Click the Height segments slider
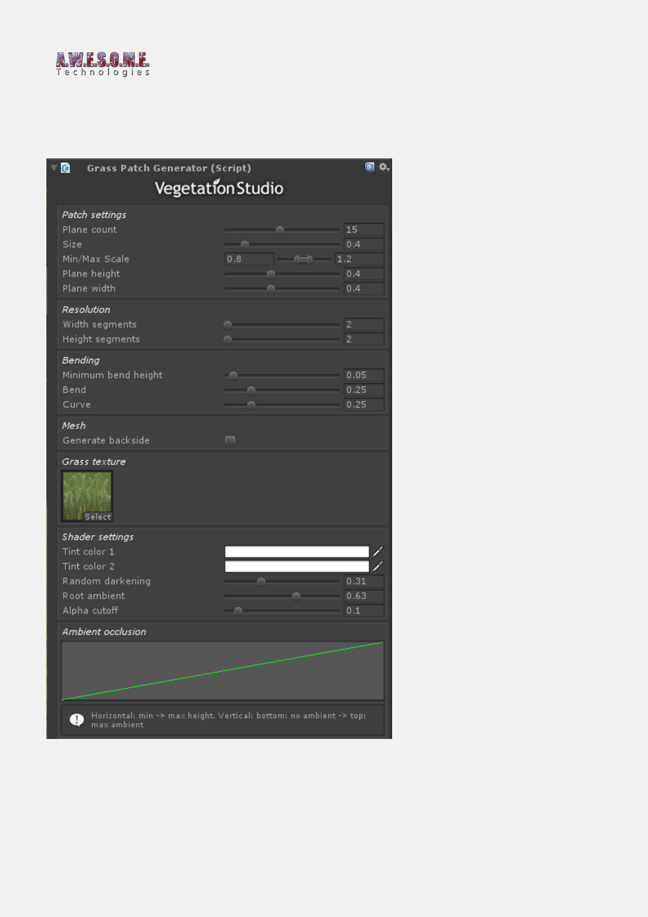This screenshot has width=648, height=917. [282, 339]
